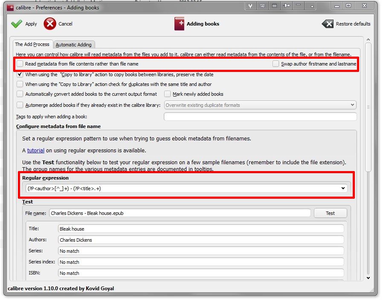Click the outer scrollbar down arrow
The image size is (383, 300).
pyautogui.click(x=368, y=278)
